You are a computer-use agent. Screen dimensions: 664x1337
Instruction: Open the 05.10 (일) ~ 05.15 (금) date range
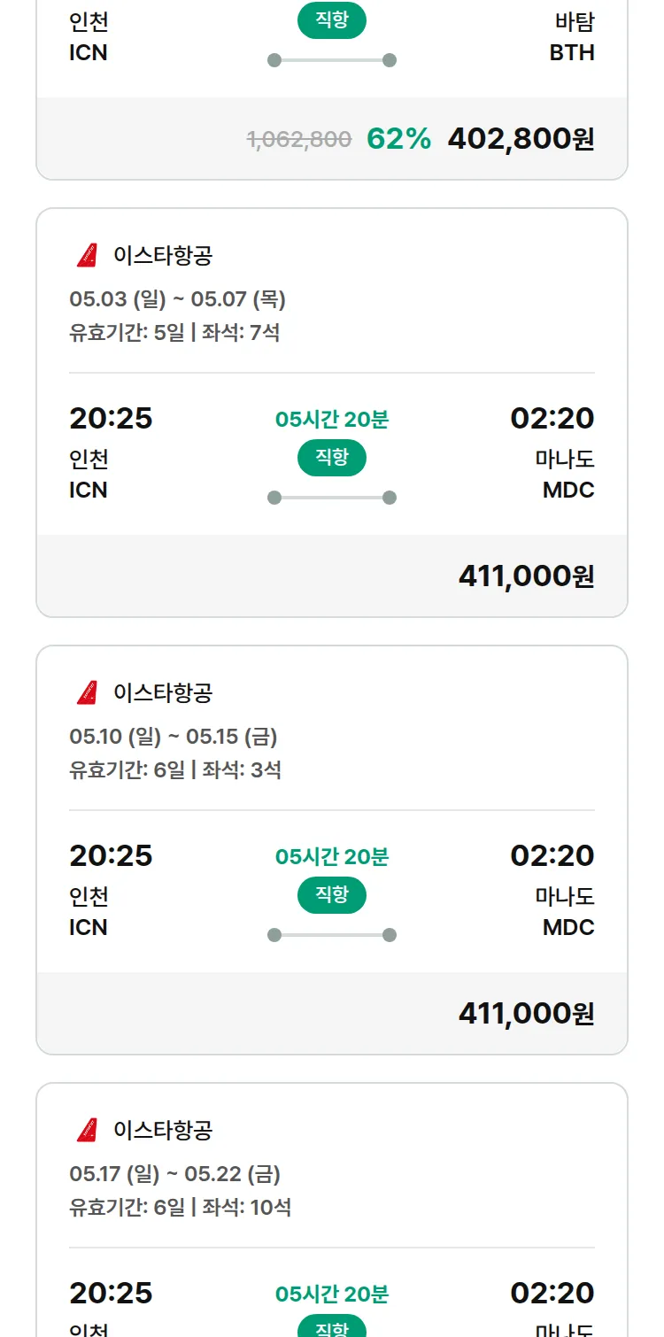tap(174, 737)
